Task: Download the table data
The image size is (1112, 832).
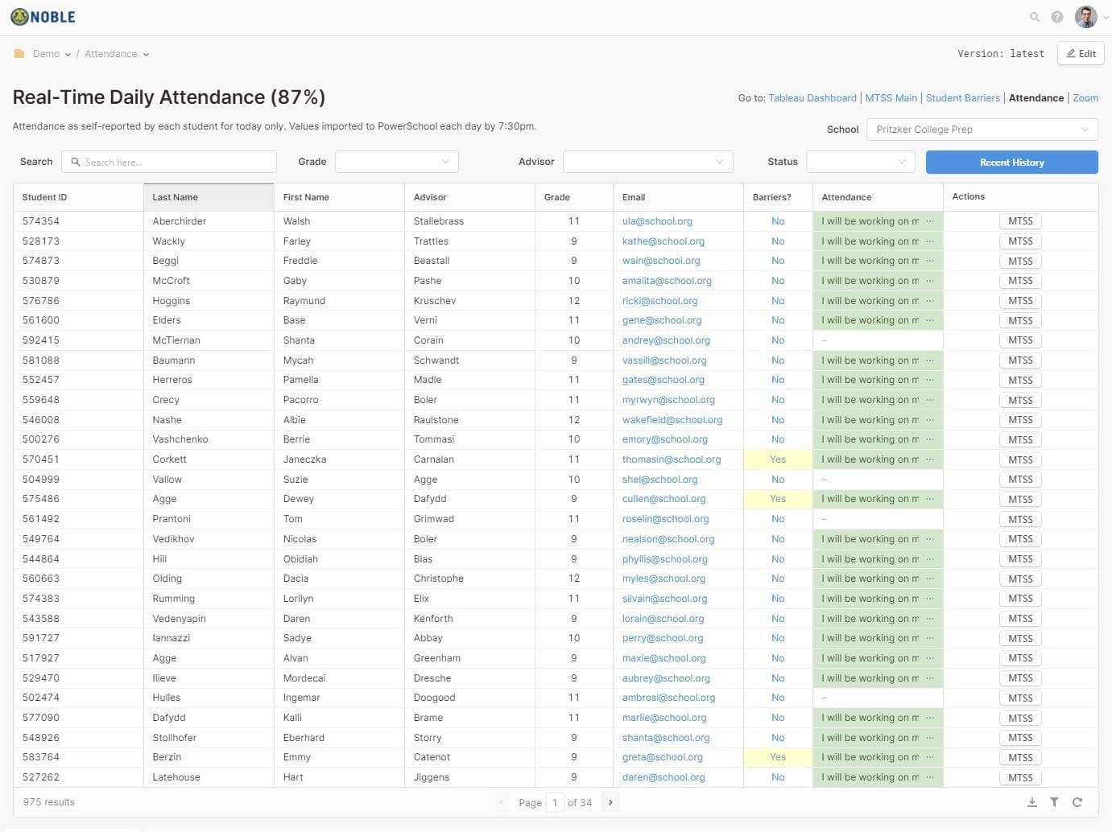Action: 1032,802
